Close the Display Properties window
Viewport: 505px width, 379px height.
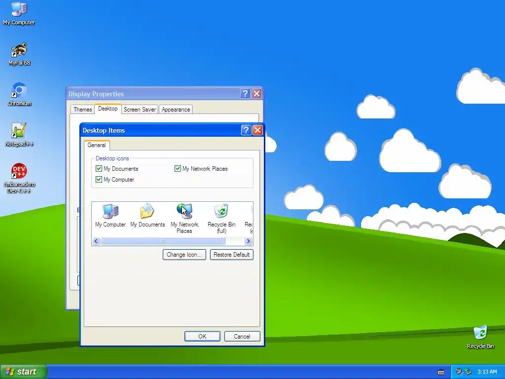(256, 94)
